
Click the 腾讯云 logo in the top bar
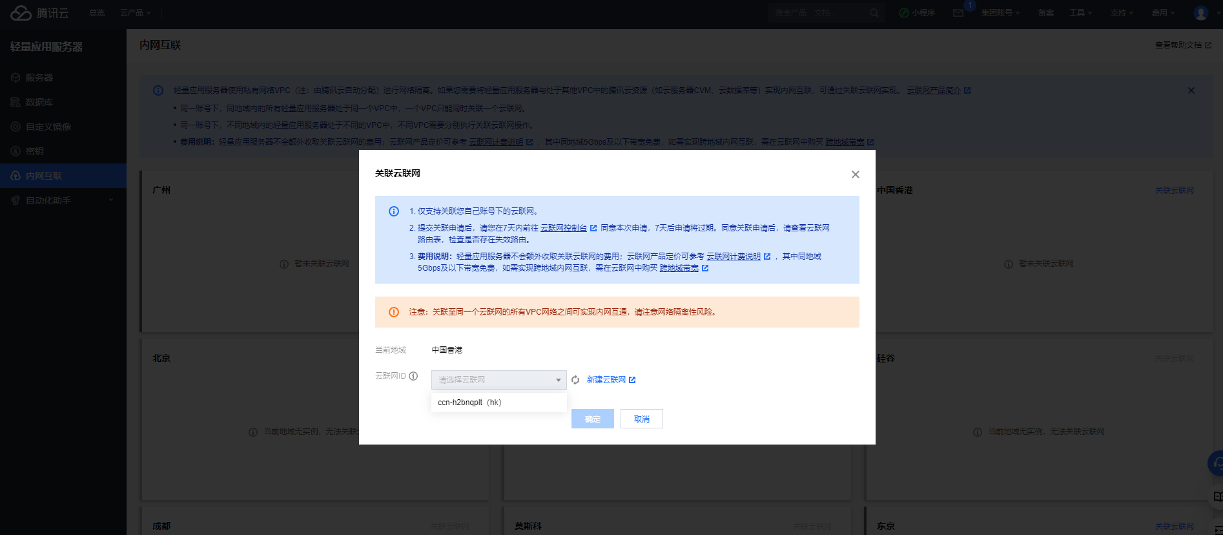click(39, 13)
